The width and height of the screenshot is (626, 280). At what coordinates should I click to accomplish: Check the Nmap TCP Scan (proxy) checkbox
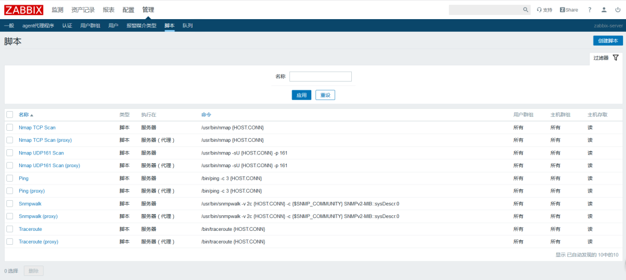(x=10, y=140)
